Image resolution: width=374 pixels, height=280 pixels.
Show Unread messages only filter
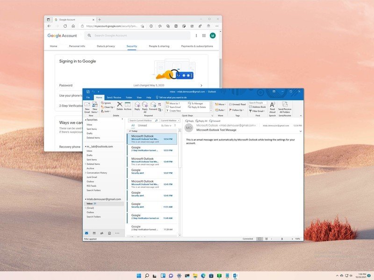point(143,126)
